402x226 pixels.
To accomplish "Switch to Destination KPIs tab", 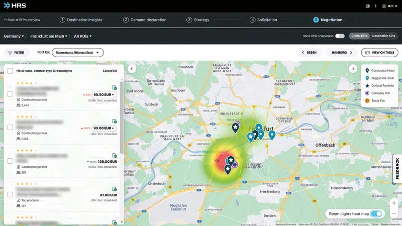I will point(383,36).
